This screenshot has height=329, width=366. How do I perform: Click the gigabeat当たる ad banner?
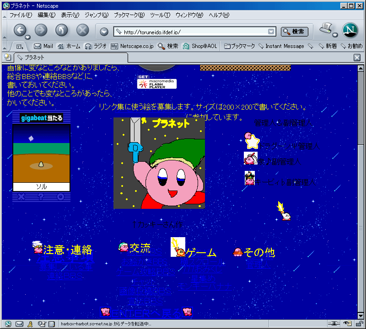tap(41, 118)
